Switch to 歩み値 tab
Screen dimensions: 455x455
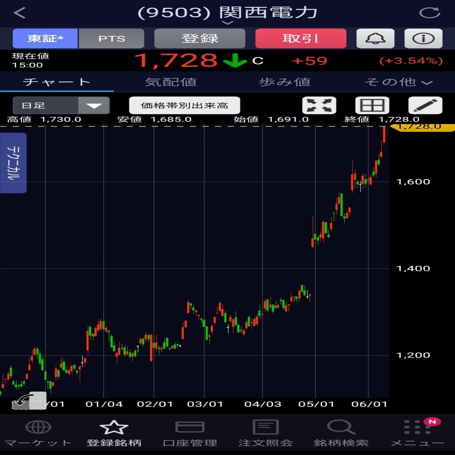pyautogui.click(x=284, y=82)
